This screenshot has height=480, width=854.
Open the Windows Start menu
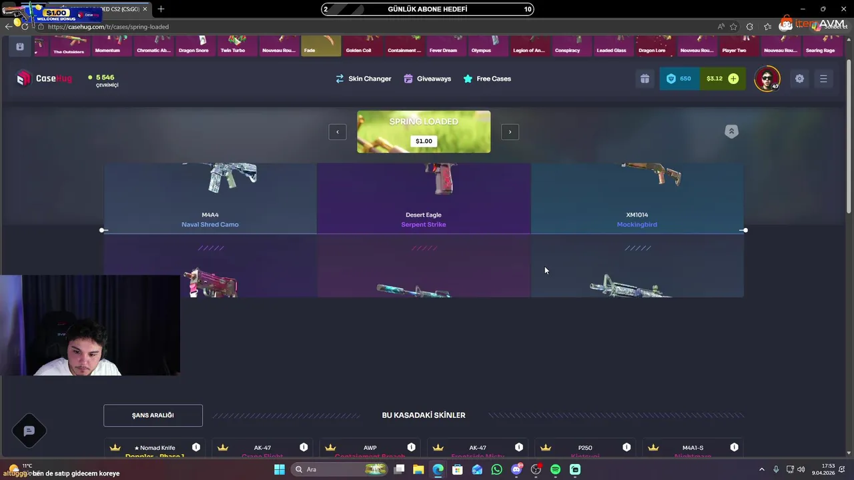click(279, 469)
